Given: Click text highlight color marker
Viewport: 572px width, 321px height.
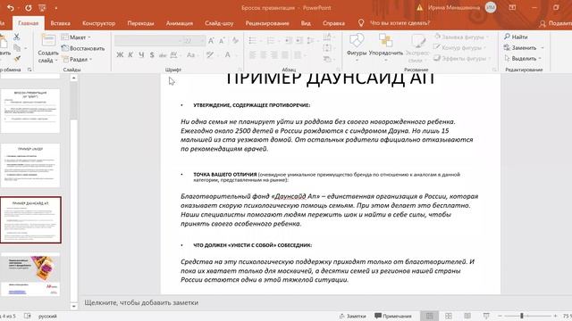Looking at the screenshot, I should click(x=210, y=55).
